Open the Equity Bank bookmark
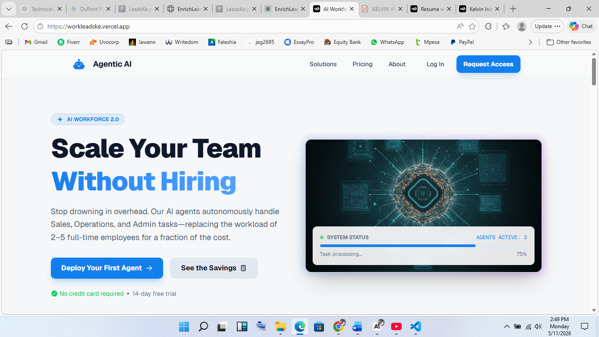The height and width of the screenshot is (337, 599). tap(342, 42)
